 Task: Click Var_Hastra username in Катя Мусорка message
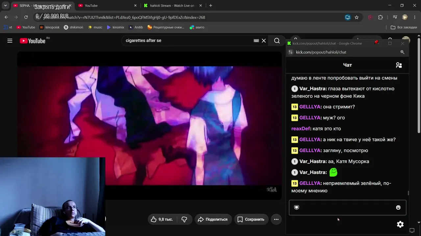tap(313, 161)
